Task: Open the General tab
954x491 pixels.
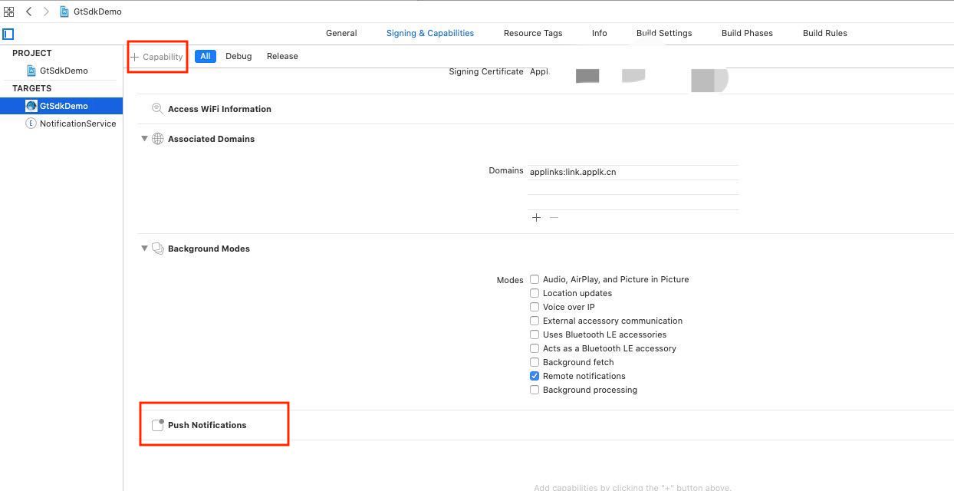Action: pos(341,33)
